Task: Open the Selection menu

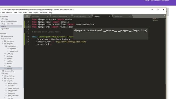Action: point(9,13)
